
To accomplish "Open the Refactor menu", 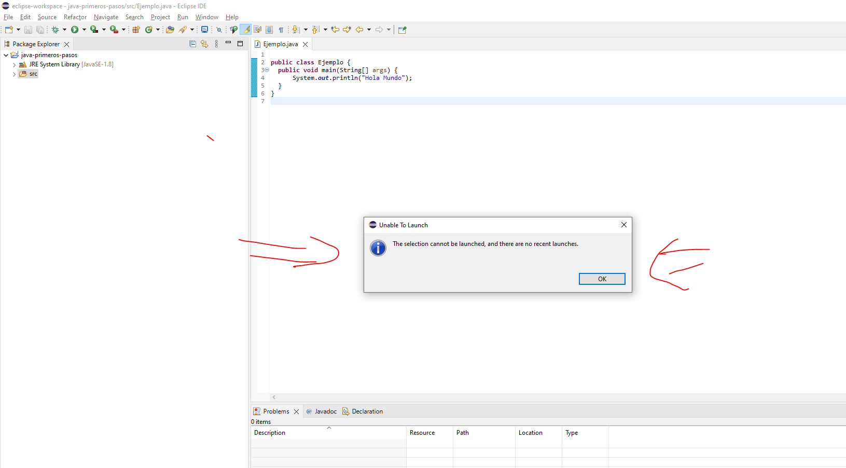I will coord(75,17).
